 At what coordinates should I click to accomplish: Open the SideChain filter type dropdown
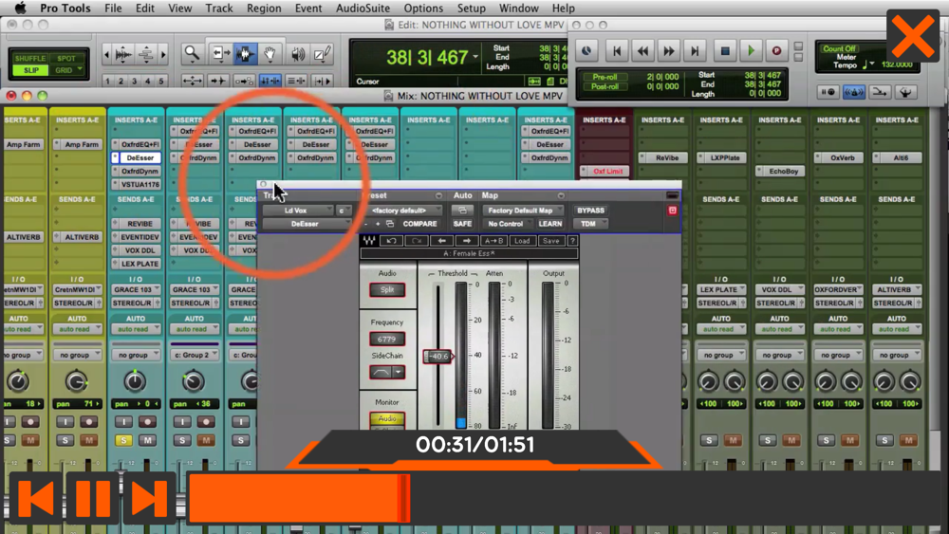pyautogui.click(x=399, y=372)
